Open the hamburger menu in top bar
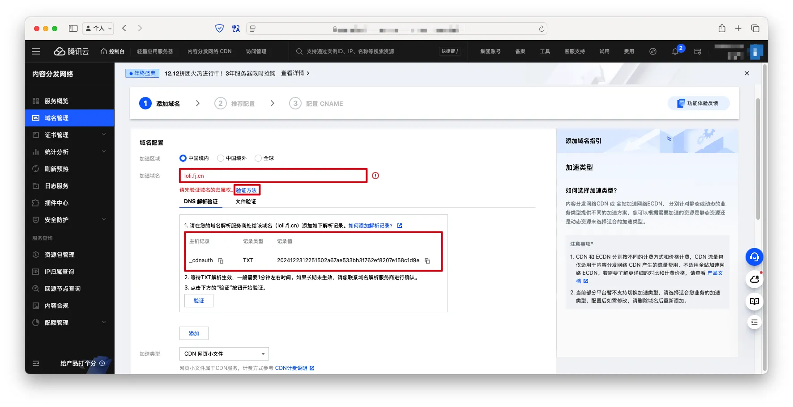The width and height of the screenshot is (793, 407). pos(36,51)
